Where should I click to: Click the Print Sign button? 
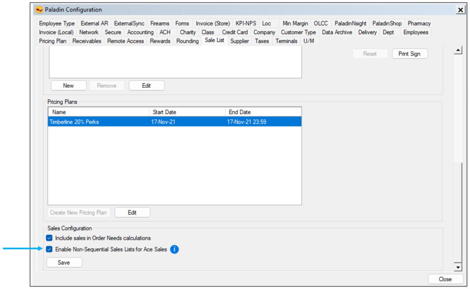(x=409, y=54)
